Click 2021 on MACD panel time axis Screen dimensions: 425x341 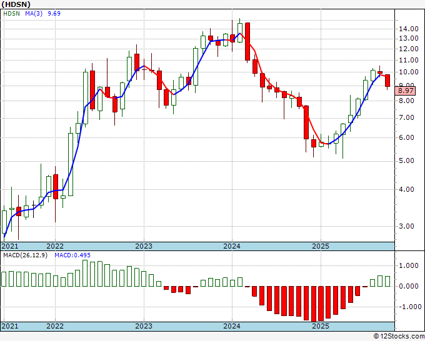pyautogui.click(x=10, y=326)
